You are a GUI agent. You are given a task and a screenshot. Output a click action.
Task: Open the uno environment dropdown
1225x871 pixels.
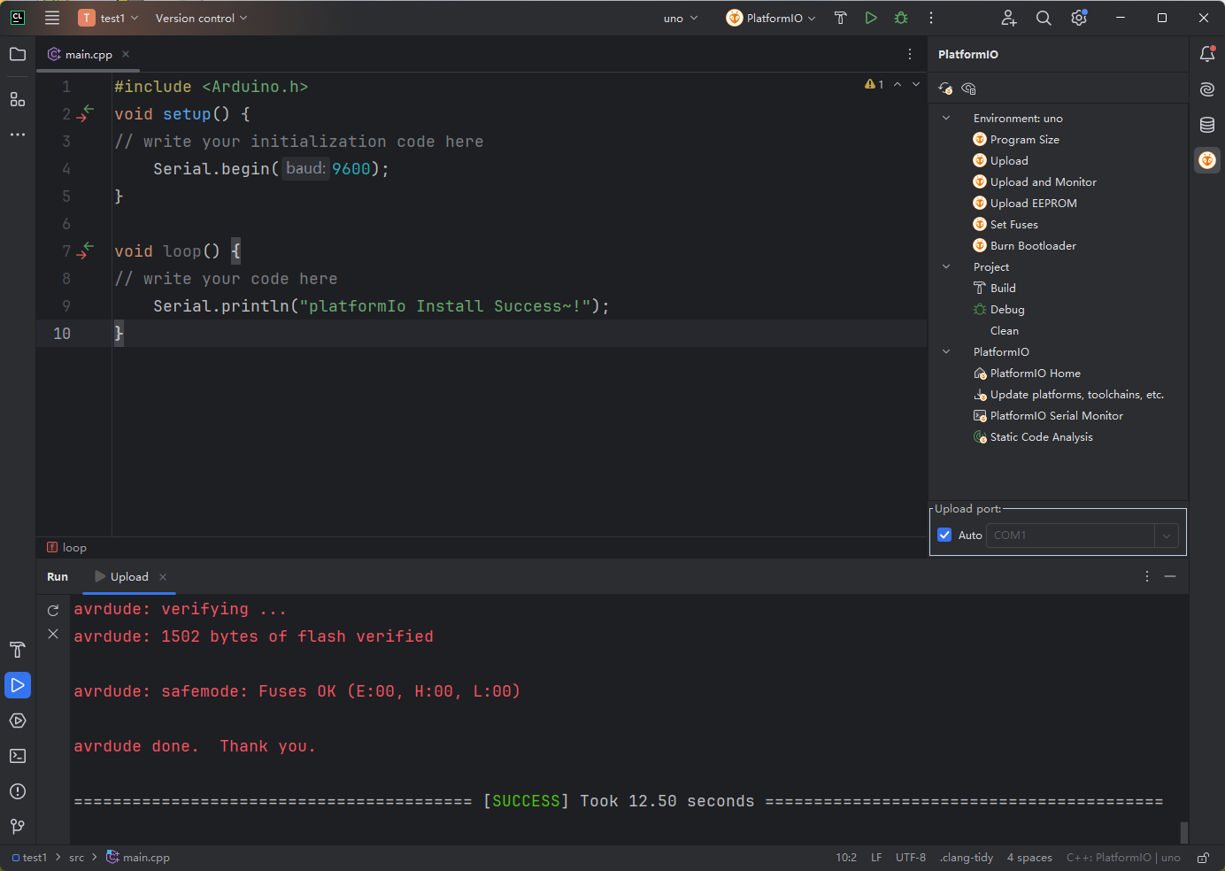point(681,18)
